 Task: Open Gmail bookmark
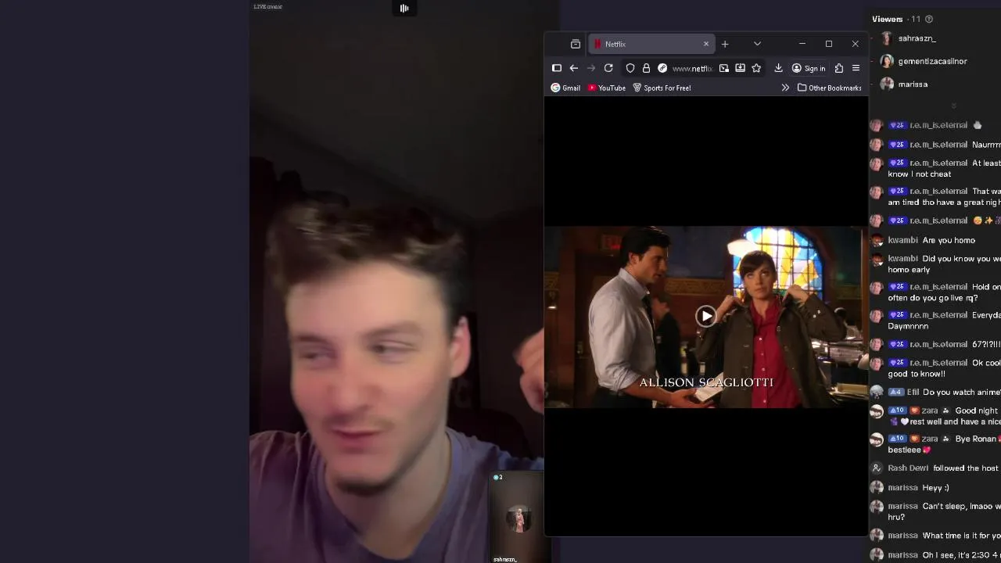coord(565,88)
